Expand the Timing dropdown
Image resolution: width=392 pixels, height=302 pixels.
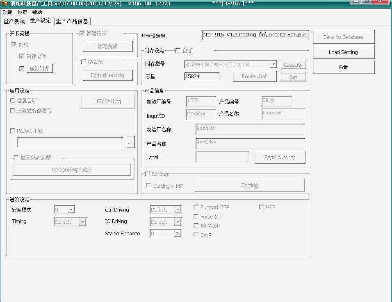tap(82, 222)
